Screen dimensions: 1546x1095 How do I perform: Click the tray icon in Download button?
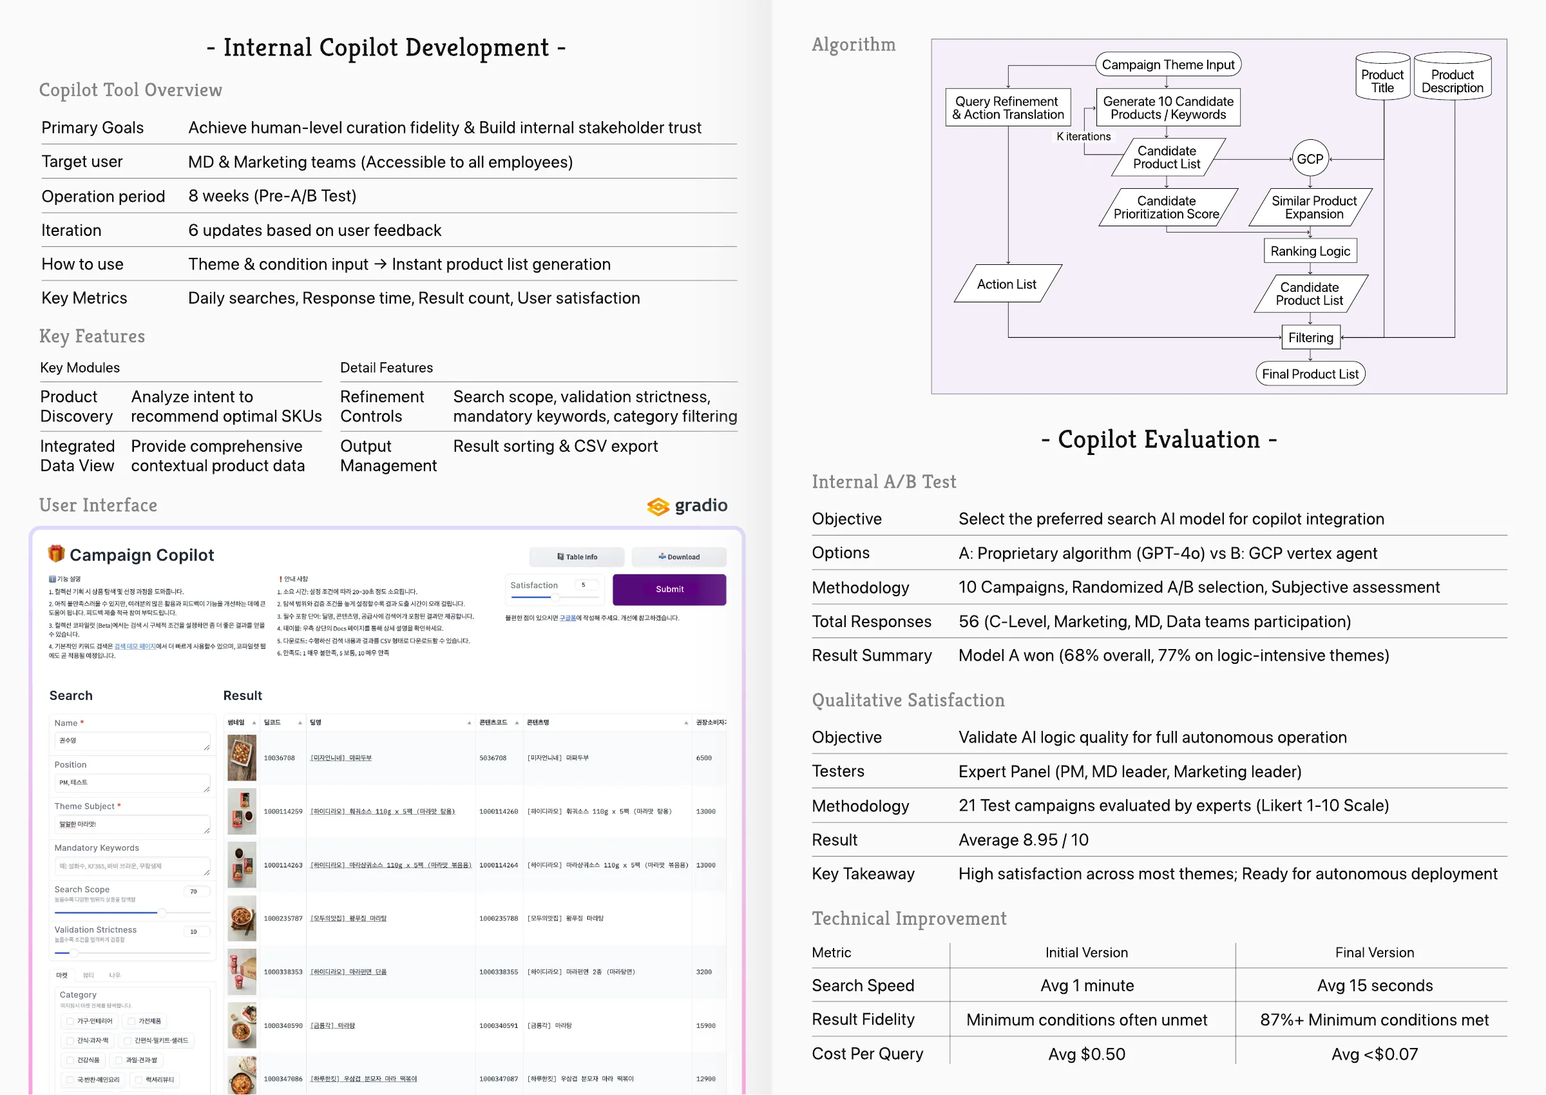(662, 556)
